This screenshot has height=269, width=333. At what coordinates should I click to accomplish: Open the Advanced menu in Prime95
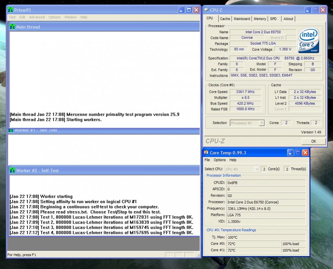pos(37,17)
